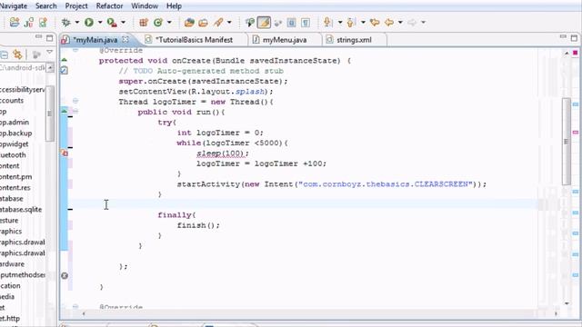Screen dimensions: 582x327
Task: Open the Project menu
Action: (x=76, y=6)
